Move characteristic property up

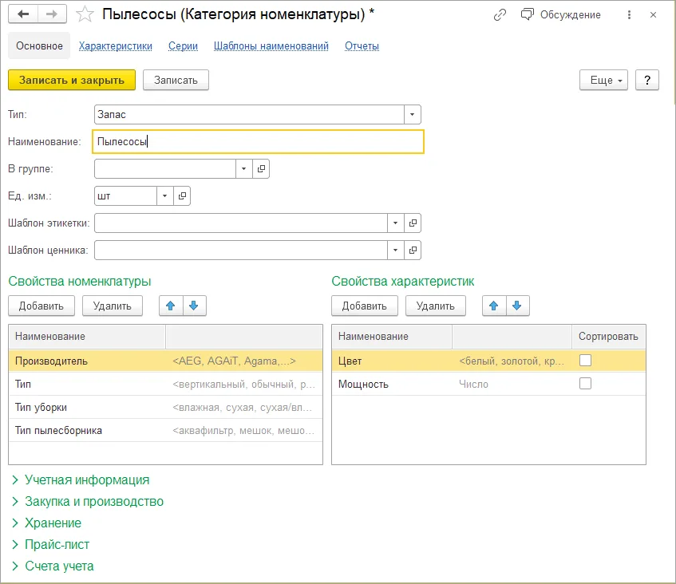point(494,306)
